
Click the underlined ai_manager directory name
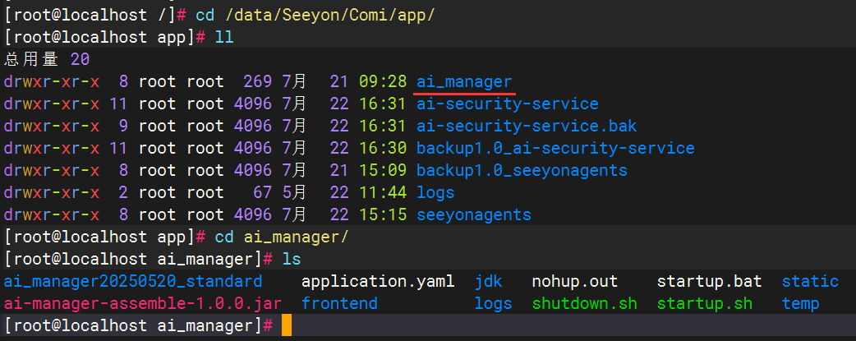point(464,82)
